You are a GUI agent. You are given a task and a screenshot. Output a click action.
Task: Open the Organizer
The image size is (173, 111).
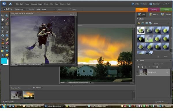tap(155, 4)
